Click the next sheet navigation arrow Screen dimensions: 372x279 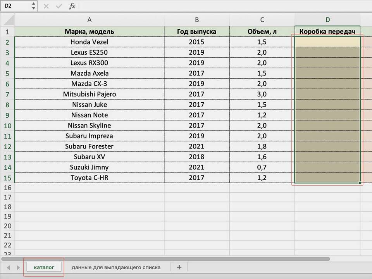click(x=18, y=267)
